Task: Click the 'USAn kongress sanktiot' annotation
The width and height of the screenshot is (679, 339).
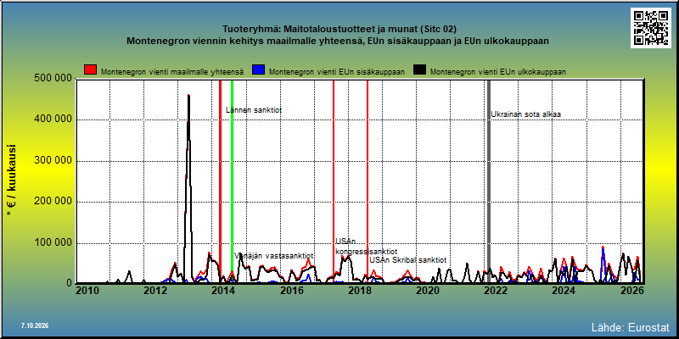Action: (x=366, y=247)
